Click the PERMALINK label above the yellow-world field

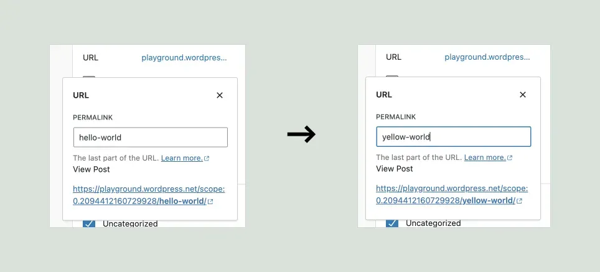pos(395,116)
